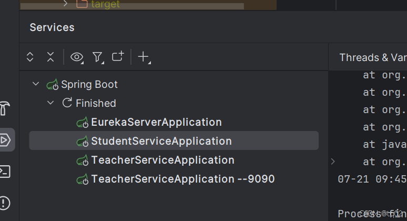Select EurekaServerApplication in Services tree
The width and height of the screenshot is (407, 221).
(x=156, y=122)
